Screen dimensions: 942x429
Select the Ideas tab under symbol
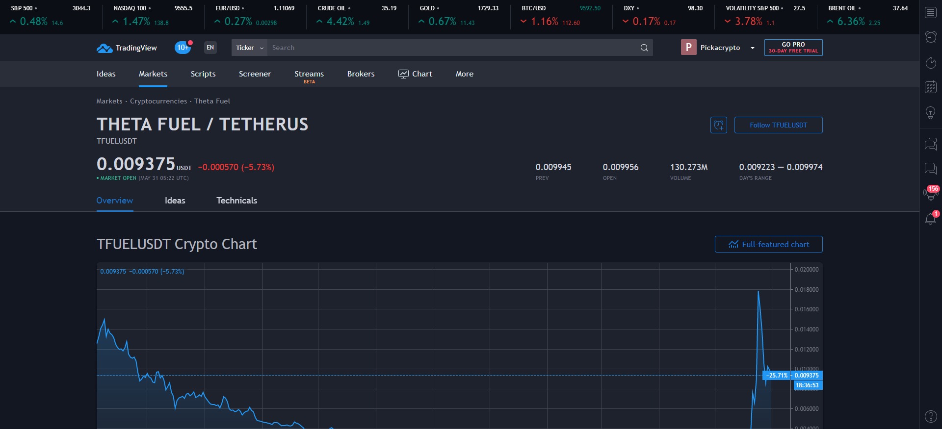point(175,201)
